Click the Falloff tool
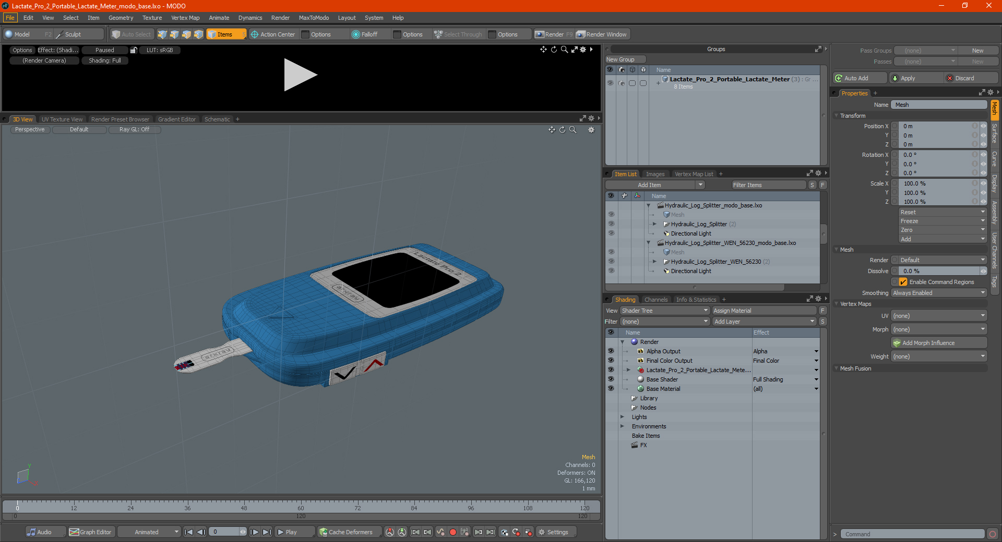This screenshot has width=1002, height=542. tap(364, 34)
